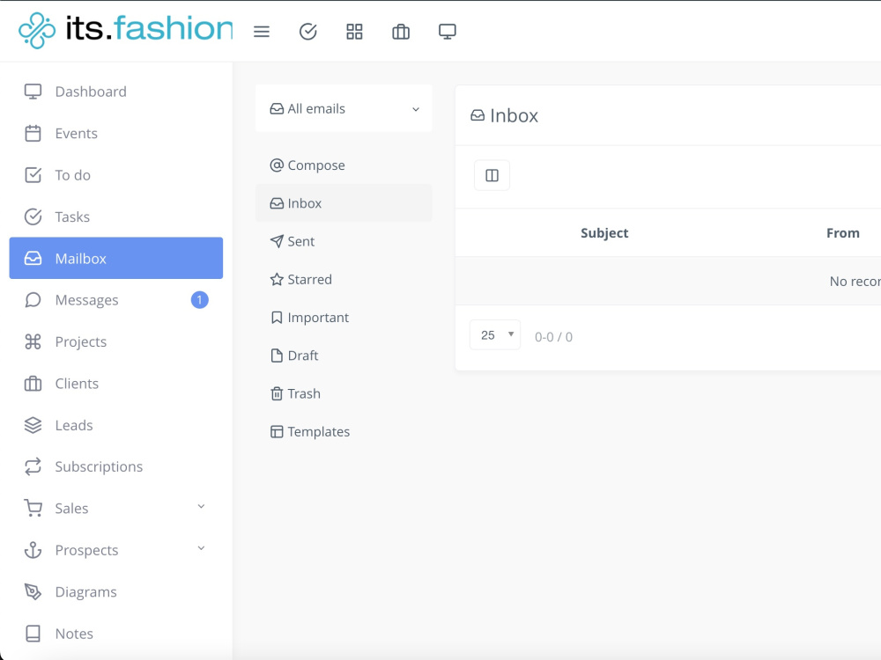Open the checkmark tasks shortcut in top bar

[307, 32]
